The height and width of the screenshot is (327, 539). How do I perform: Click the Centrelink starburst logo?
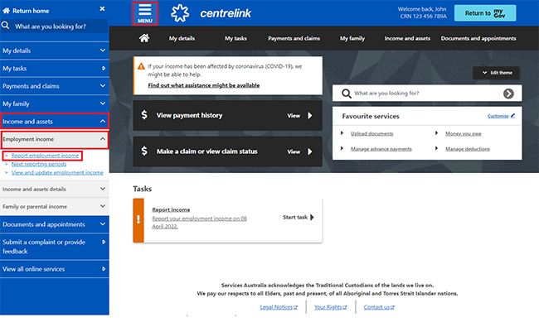[180, 13]
